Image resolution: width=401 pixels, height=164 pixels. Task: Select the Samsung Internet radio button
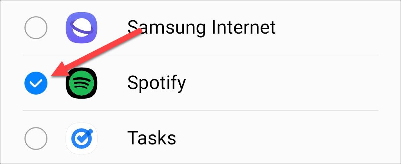coord(36,28)
